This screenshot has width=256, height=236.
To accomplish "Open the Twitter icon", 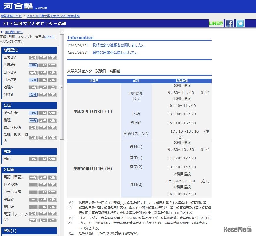I will click(x=240, y=23).
